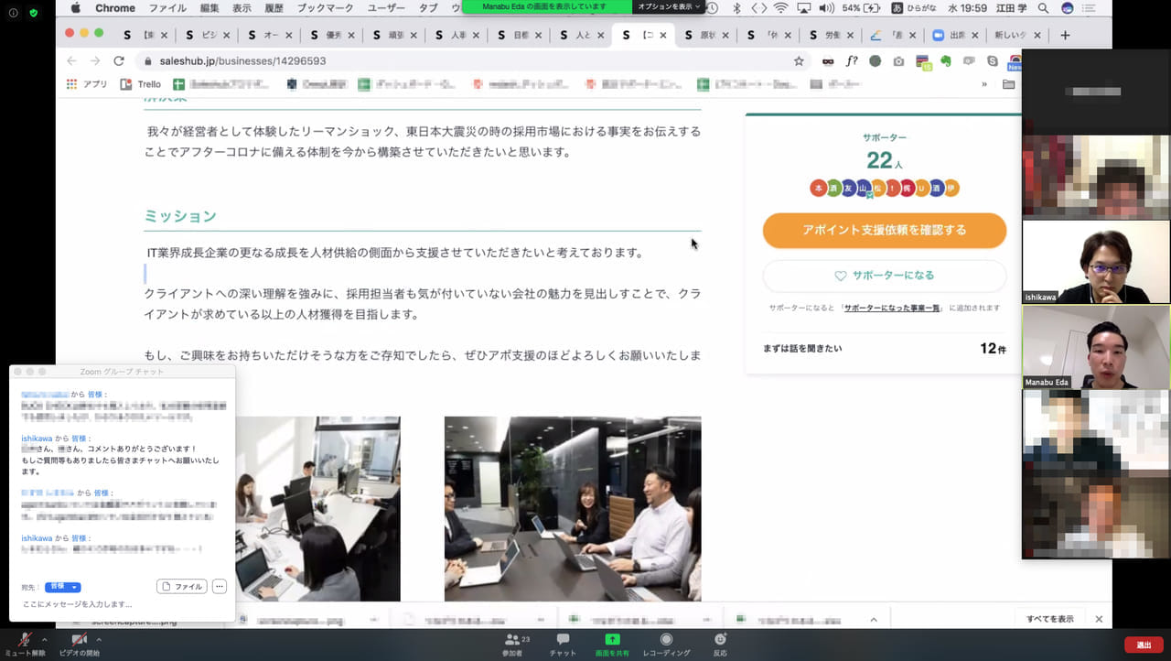This screenshot has height=661, width=1171.
Task: Click the volume icon in the menu bar
Action: click(x=828, y=7)
